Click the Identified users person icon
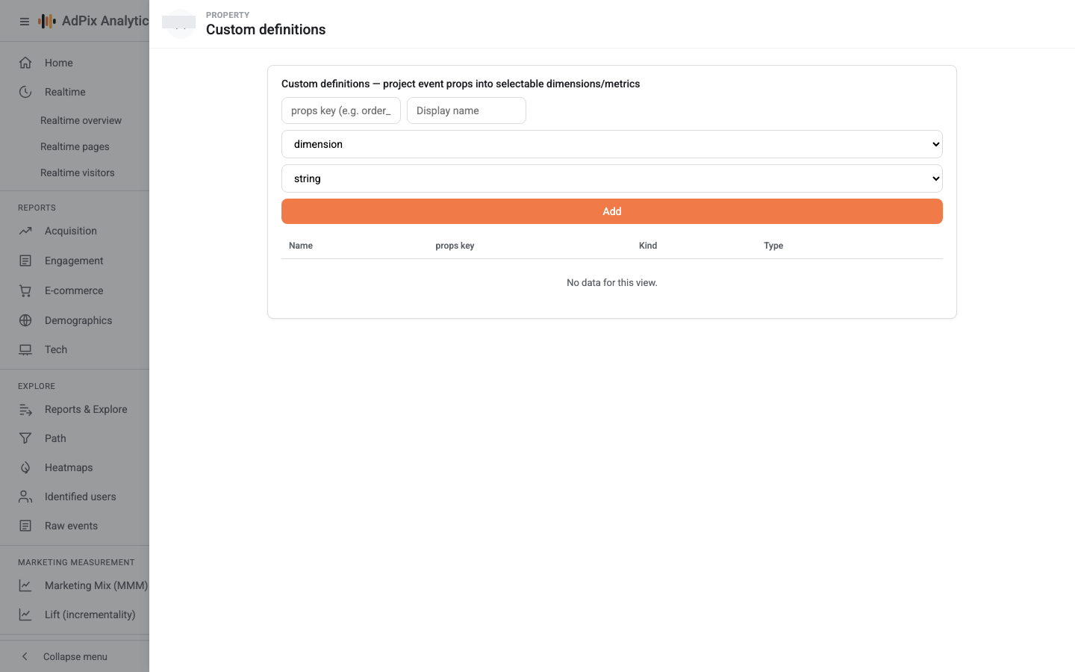The width and height of the screenshot is (1075, 672). pyautogui.click(x=25, y=497)
